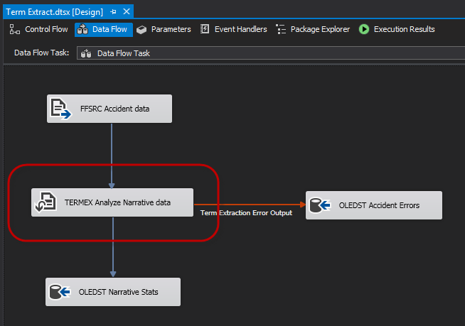Pin the Term Extract.dtsx document tab

pos(113,12)
